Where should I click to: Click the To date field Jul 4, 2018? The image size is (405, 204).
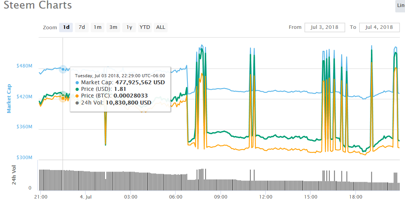379,27
